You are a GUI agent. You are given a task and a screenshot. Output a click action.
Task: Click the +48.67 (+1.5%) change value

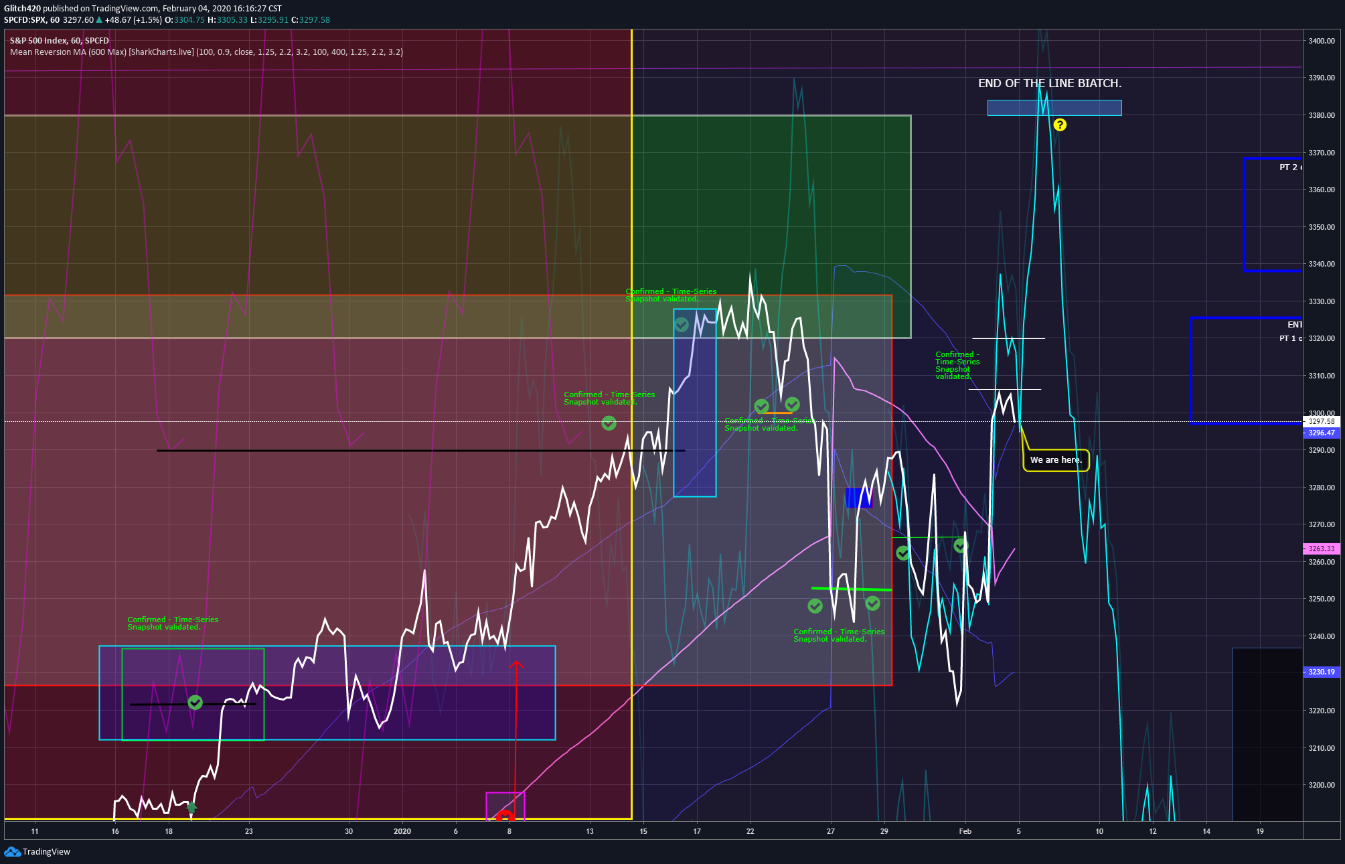click(133, 19)
